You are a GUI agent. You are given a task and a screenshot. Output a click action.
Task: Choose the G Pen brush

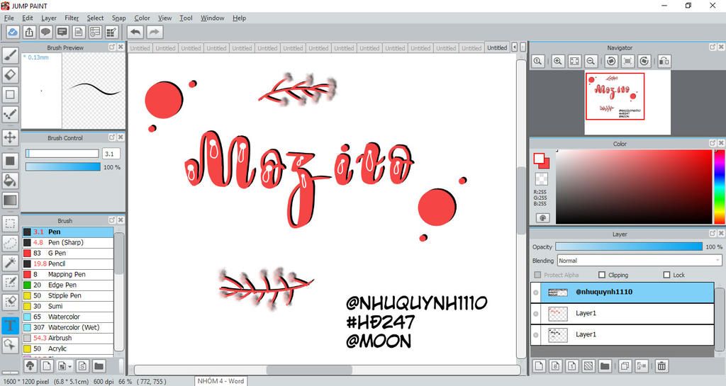point(67,254)
